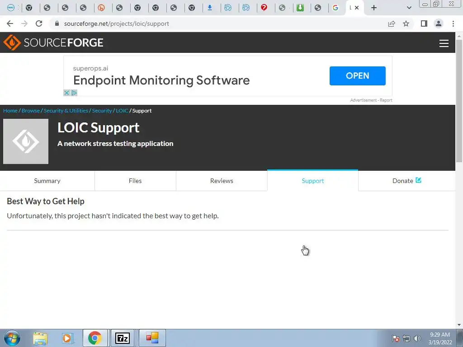Click the scrollbar down arrow

459,325
